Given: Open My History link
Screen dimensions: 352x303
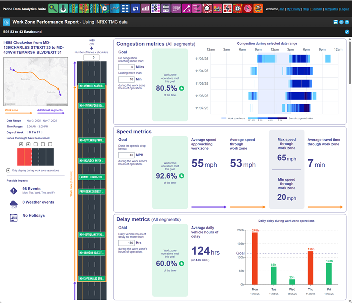Looking at the screenshot, I should 293,9.
